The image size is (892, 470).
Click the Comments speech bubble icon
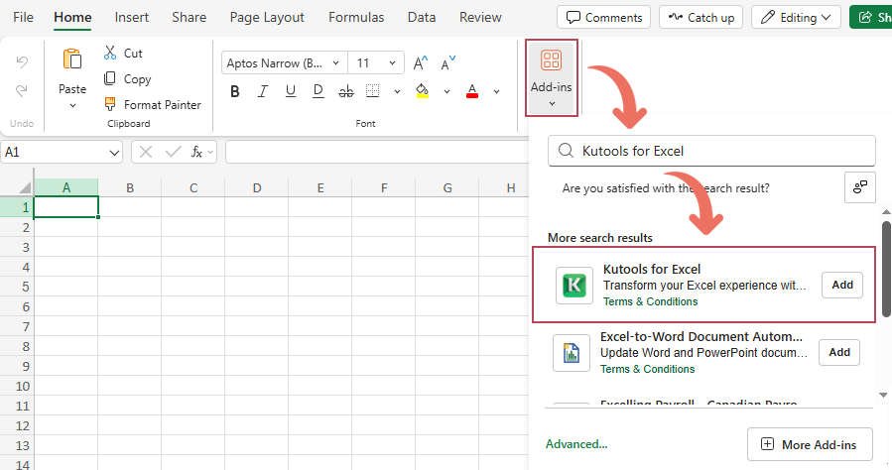pos(573,18)
